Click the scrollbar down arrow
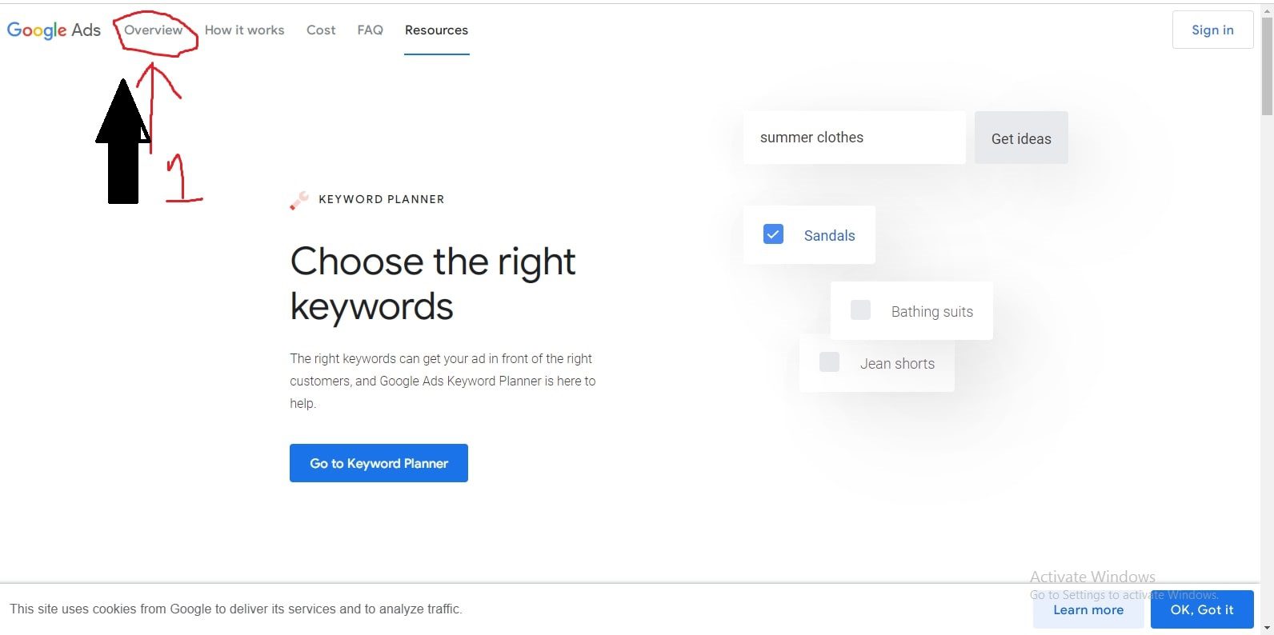Screen dimensions: 1274x635 coord(1267,628)
